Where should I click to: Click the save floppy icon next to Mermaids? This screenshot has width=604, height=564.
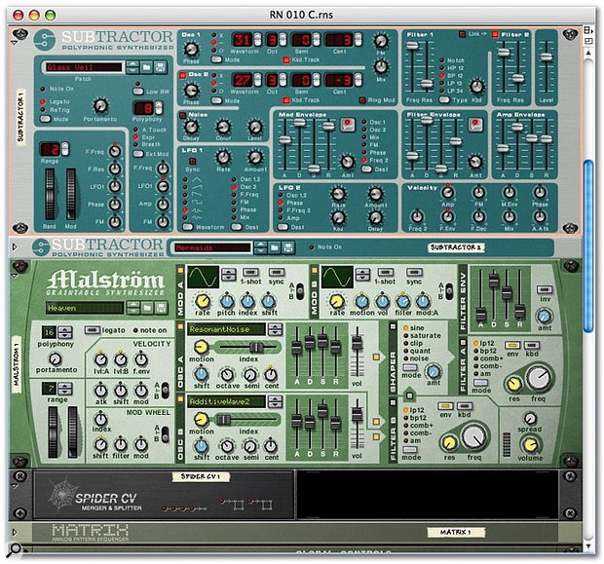(x=288, y=247)
